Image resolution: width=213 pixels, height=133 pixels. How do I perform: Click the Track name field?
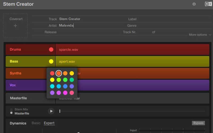click(x=90, y=19)
